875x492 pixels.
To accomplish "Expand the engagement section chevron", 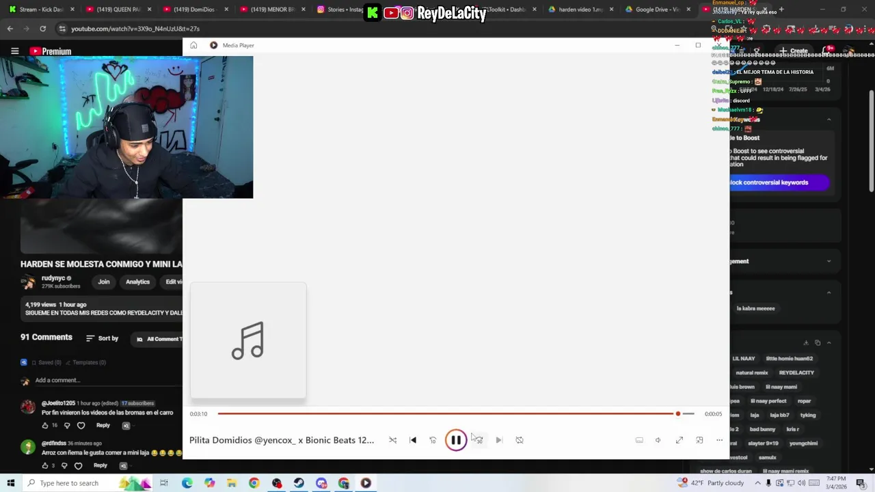I will pos(829,261).
